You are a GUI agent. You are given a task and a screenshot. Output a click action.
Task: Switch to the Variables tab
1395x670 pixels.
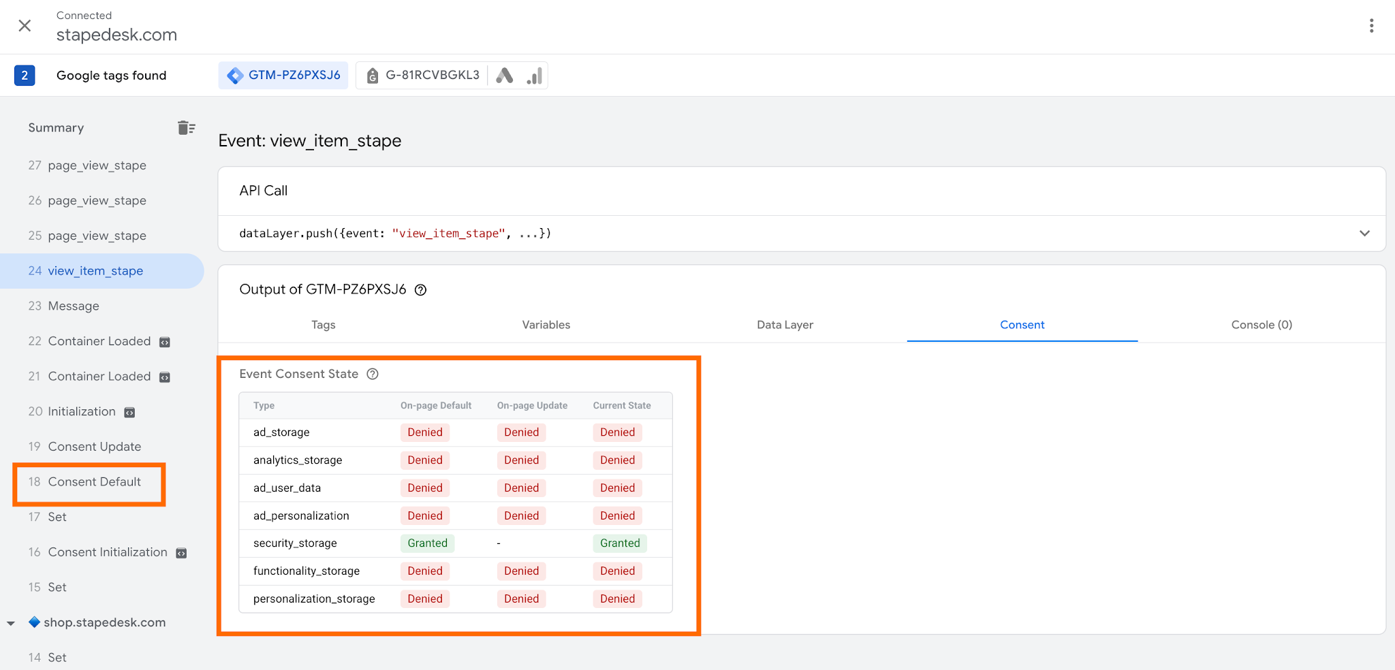[x=546, y=325]
